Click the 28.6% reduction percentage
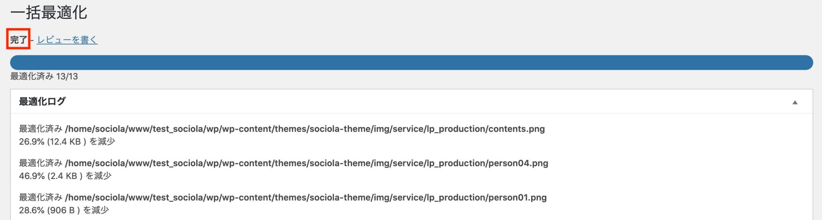This screenshot has height=220, width=822. coord(32,210)
